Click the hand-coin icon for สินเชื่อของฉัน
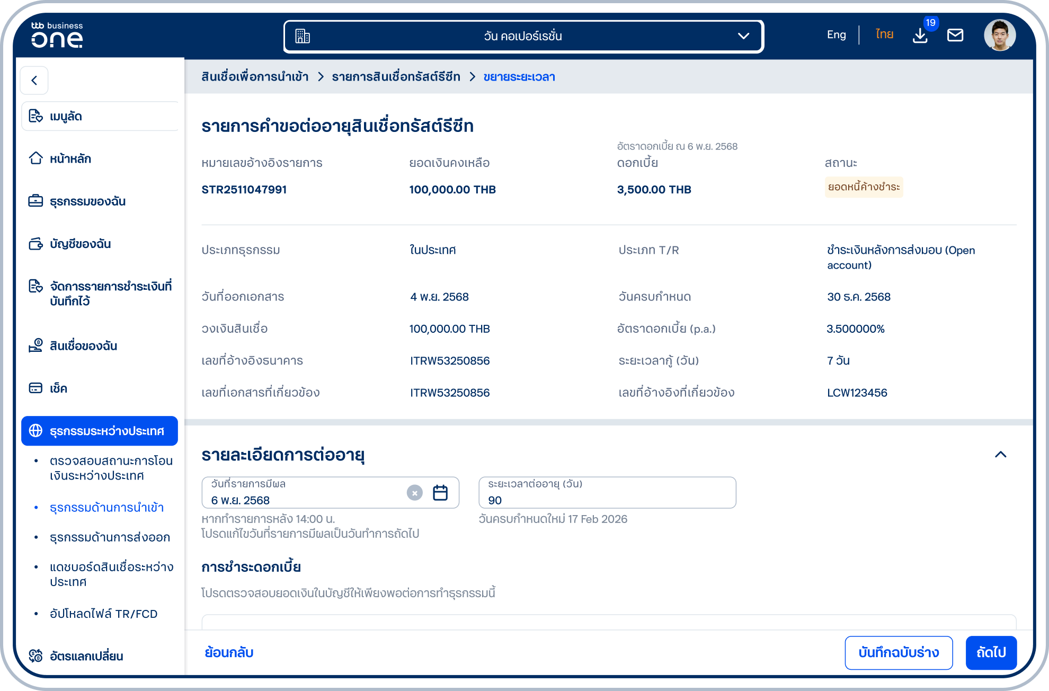Screen dimensions: 1049x691 pos(35,345)
